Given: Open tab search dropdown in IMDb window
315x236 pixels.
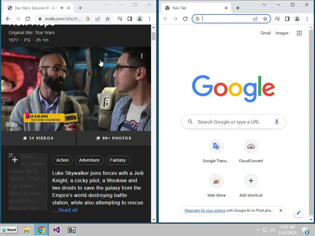Looking at the screenshot, I should (x=107, y=5).
